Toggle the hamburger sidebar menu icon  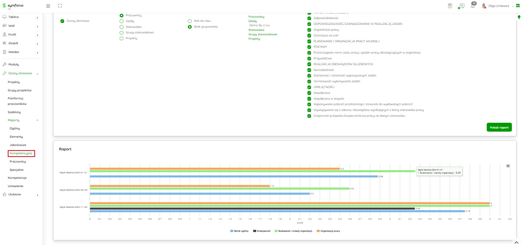[x=48, y=6]
